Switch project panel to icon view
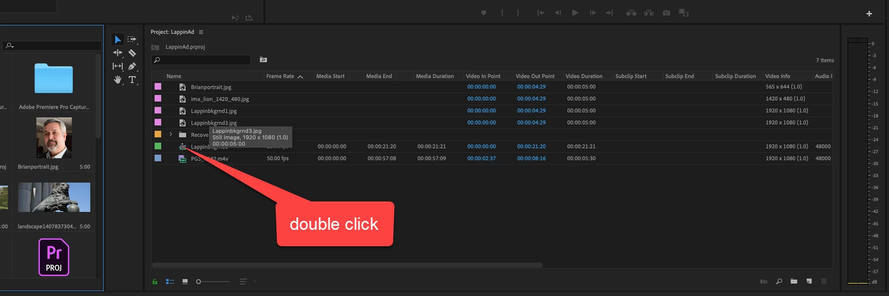The height and width of the screenshot is (296, 889). [185, 282]
